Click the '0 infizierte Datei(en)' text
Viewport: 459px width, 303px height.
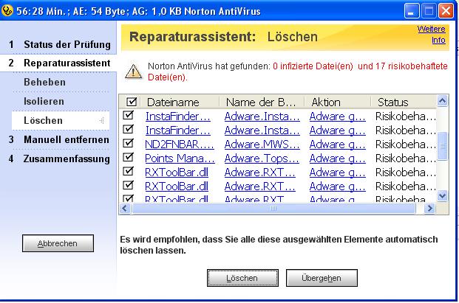click(x=313, y=66)
